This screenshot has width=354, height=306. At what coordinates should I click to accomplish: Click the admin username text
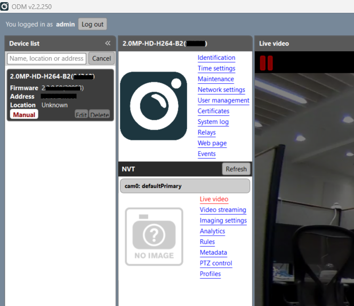click(x=65, y=24)
